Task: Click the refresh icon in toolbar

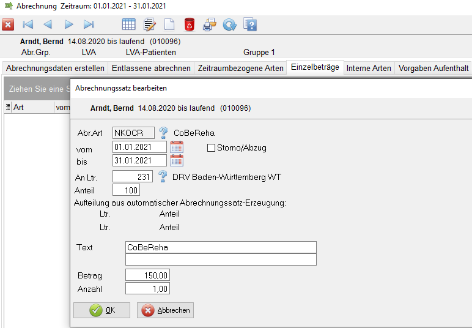Action: click(x=229, y=24)
